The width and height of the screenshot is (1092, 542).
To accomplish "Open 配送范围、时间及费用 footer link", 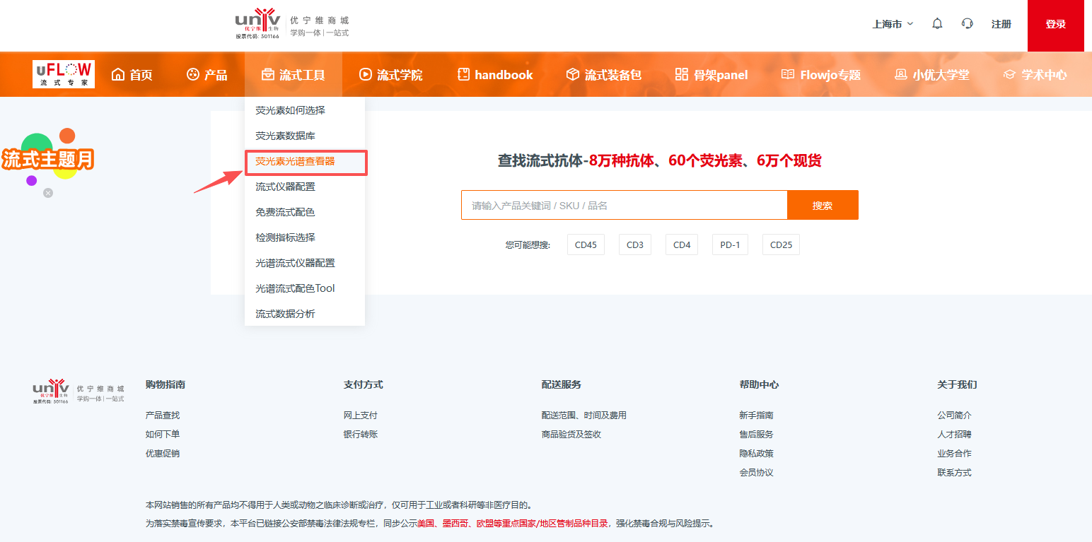I will coord(584,416).
